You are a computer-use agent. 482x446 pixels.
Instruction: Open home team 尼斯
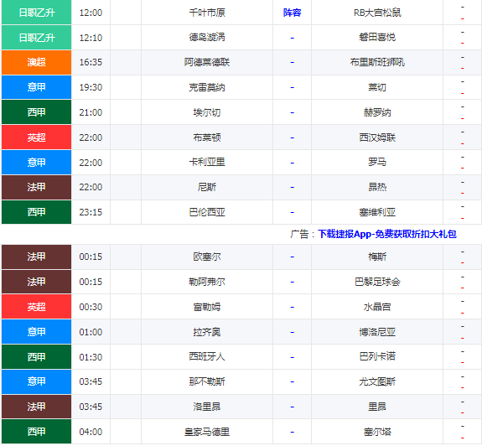tap(207, 187)
